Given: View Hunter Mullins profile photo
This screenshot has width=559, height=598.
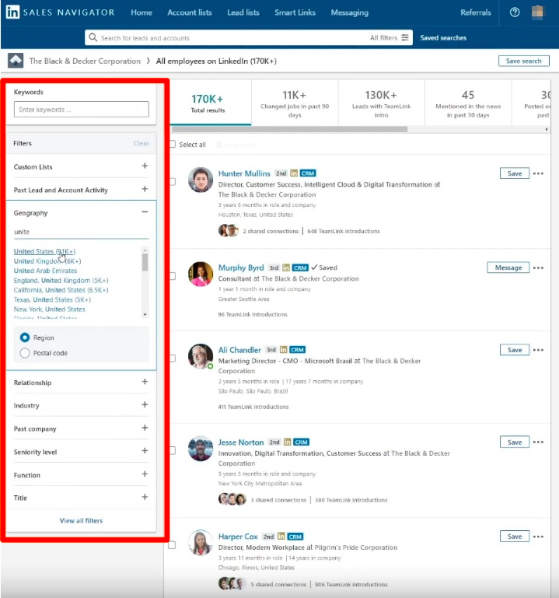Looking at the screenshot, I should coord(201,180).
